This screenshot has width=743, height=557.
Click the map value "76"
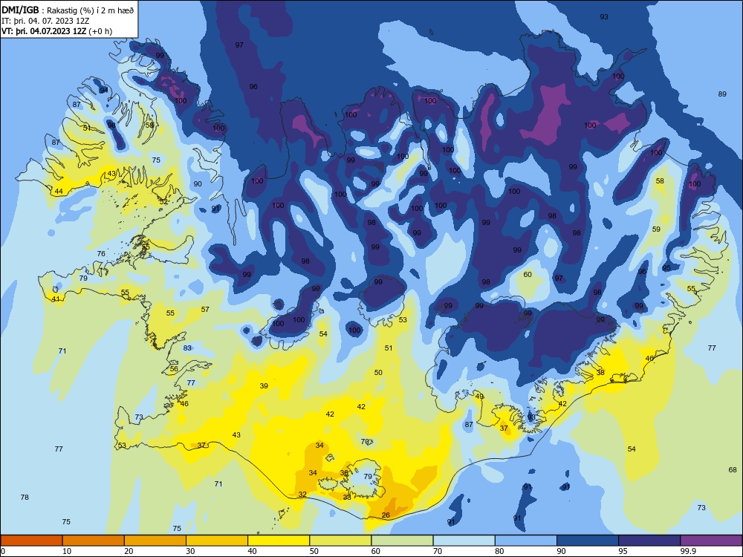pos(101,254)
